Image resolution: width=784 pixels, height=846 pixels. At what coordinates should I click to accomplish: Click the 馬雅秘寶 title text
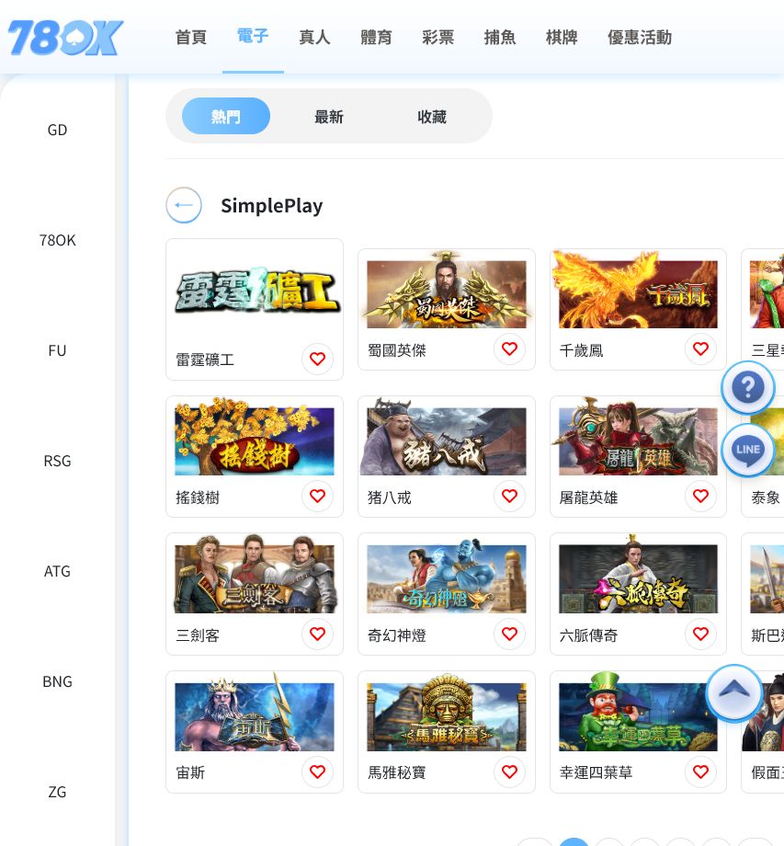pyautogui.click(x=397, y=772)
